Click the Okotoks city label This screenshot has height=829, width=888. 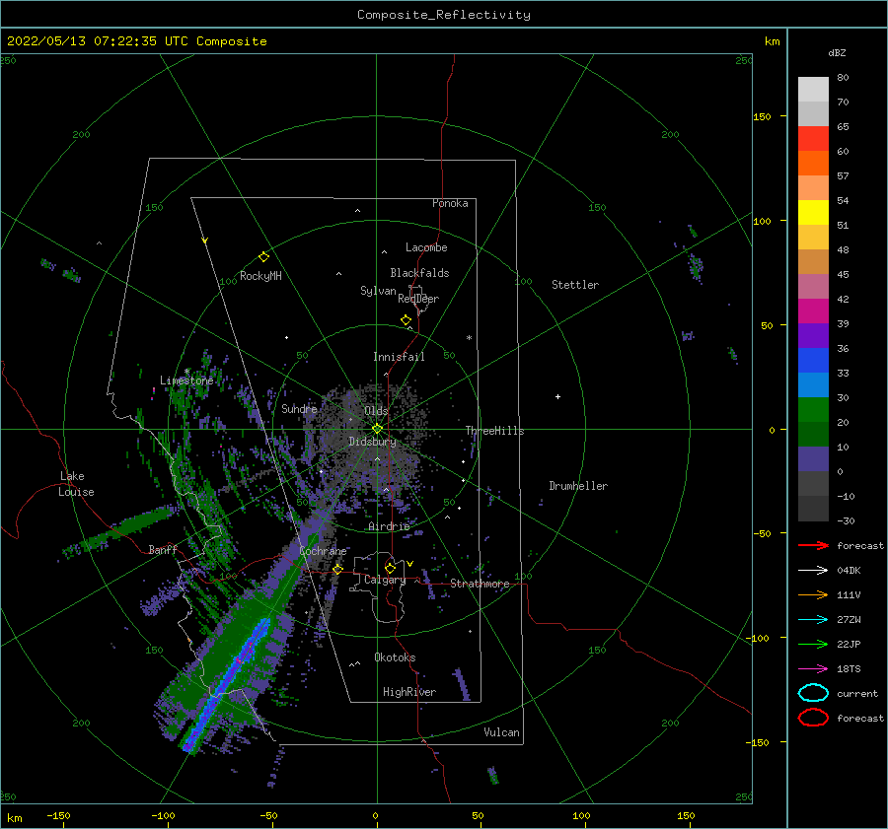point(395,657)
